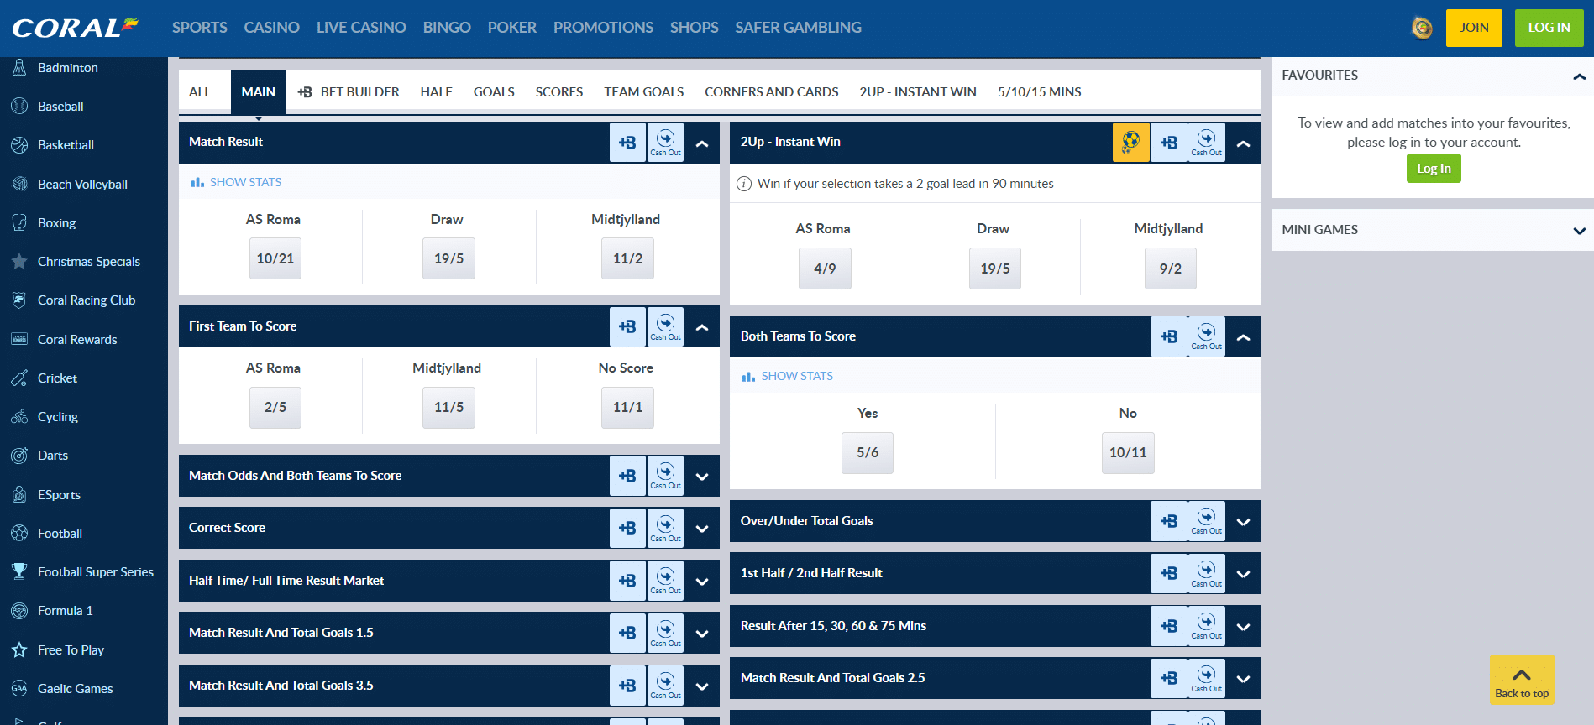
Task: Open Bet Builder icon in Match Odds And Both Teams To Score row
Action: pyautogui.click(x=627, y=476)
